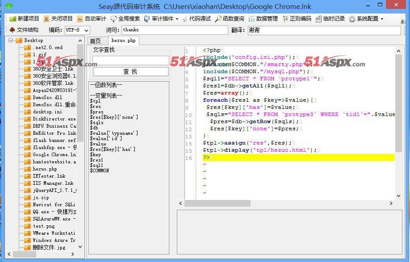
Task: Select 360软件管家.lnk tree entry
Action: (53, 83)
